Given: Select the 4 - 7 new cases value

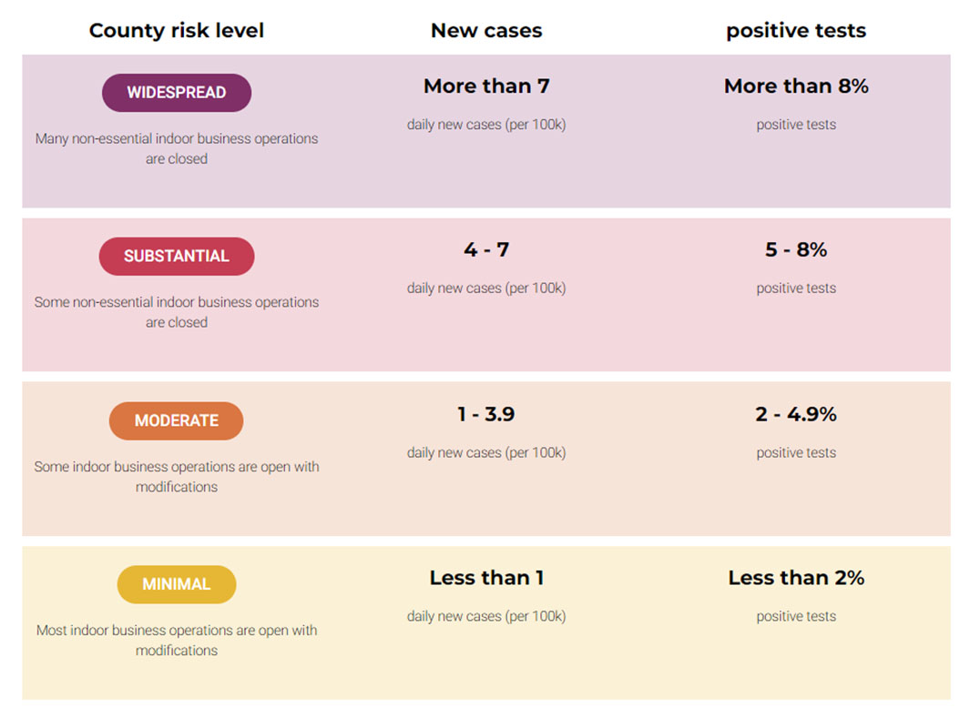Looking at the screenshot, I should pyautogui.click(x=486, y=249).
